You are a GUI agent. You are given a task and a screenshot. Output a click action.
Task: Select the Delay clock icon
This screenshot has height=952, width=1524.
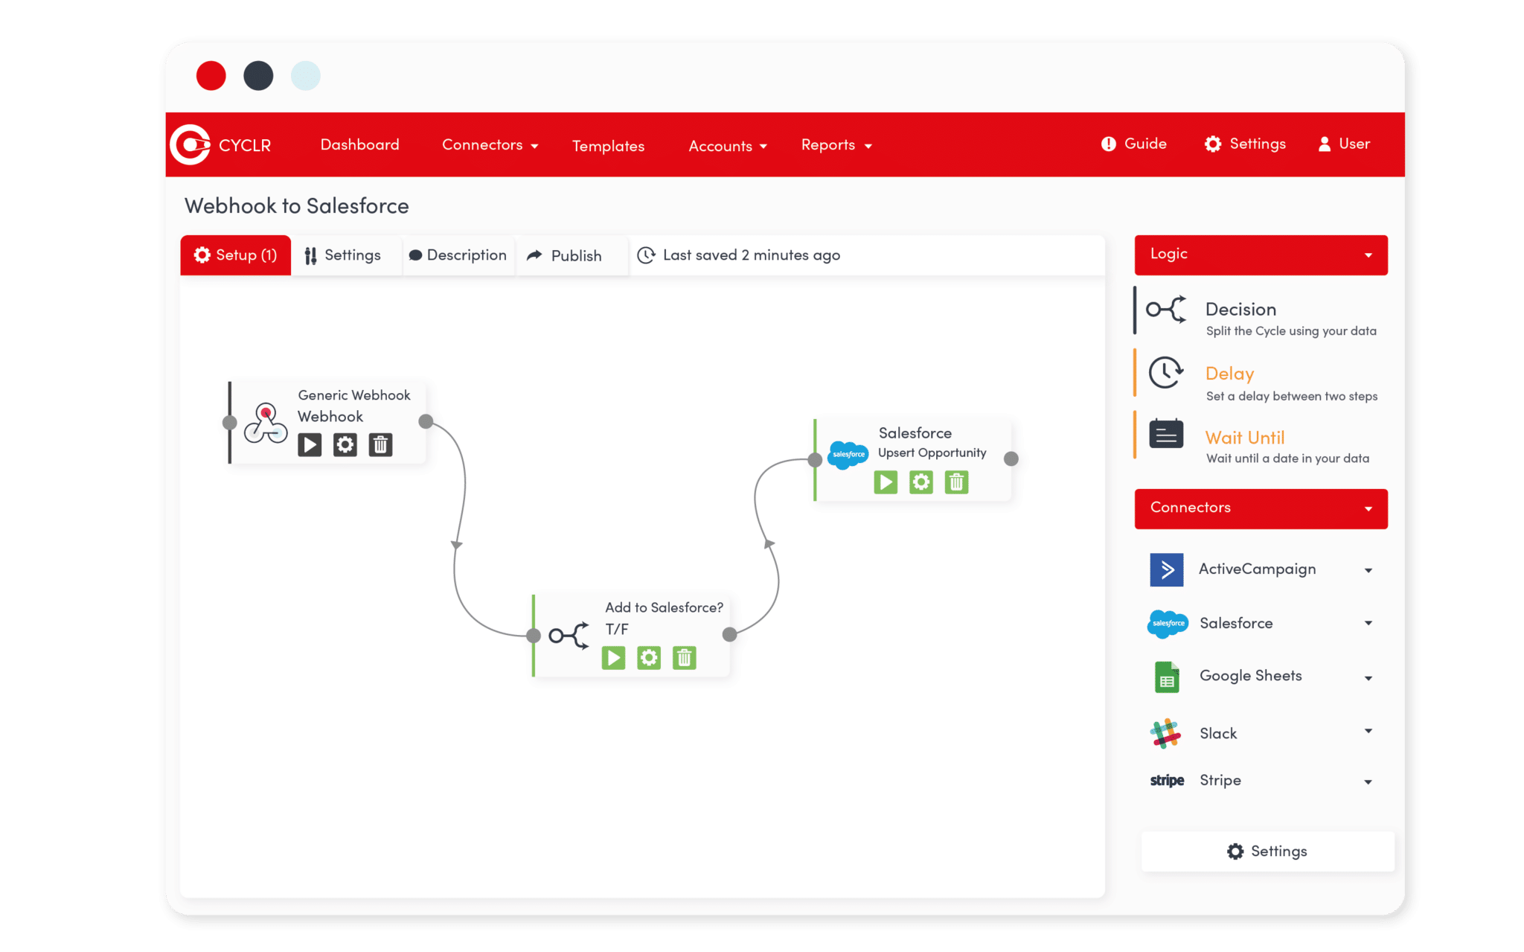[x=1166, y=373]
